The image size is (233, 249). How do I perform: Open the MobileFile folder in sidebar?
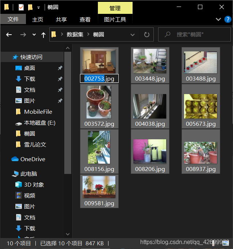38,112
